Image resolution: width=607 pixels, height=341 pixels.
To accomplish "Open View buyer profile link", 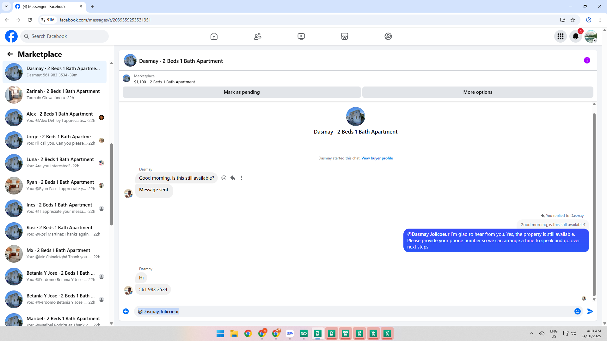I will [x=377, y=158].
